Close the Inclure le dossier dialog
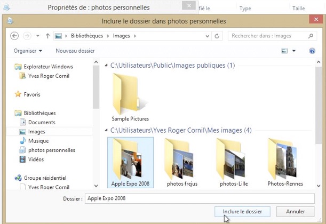 click(316, 19)
